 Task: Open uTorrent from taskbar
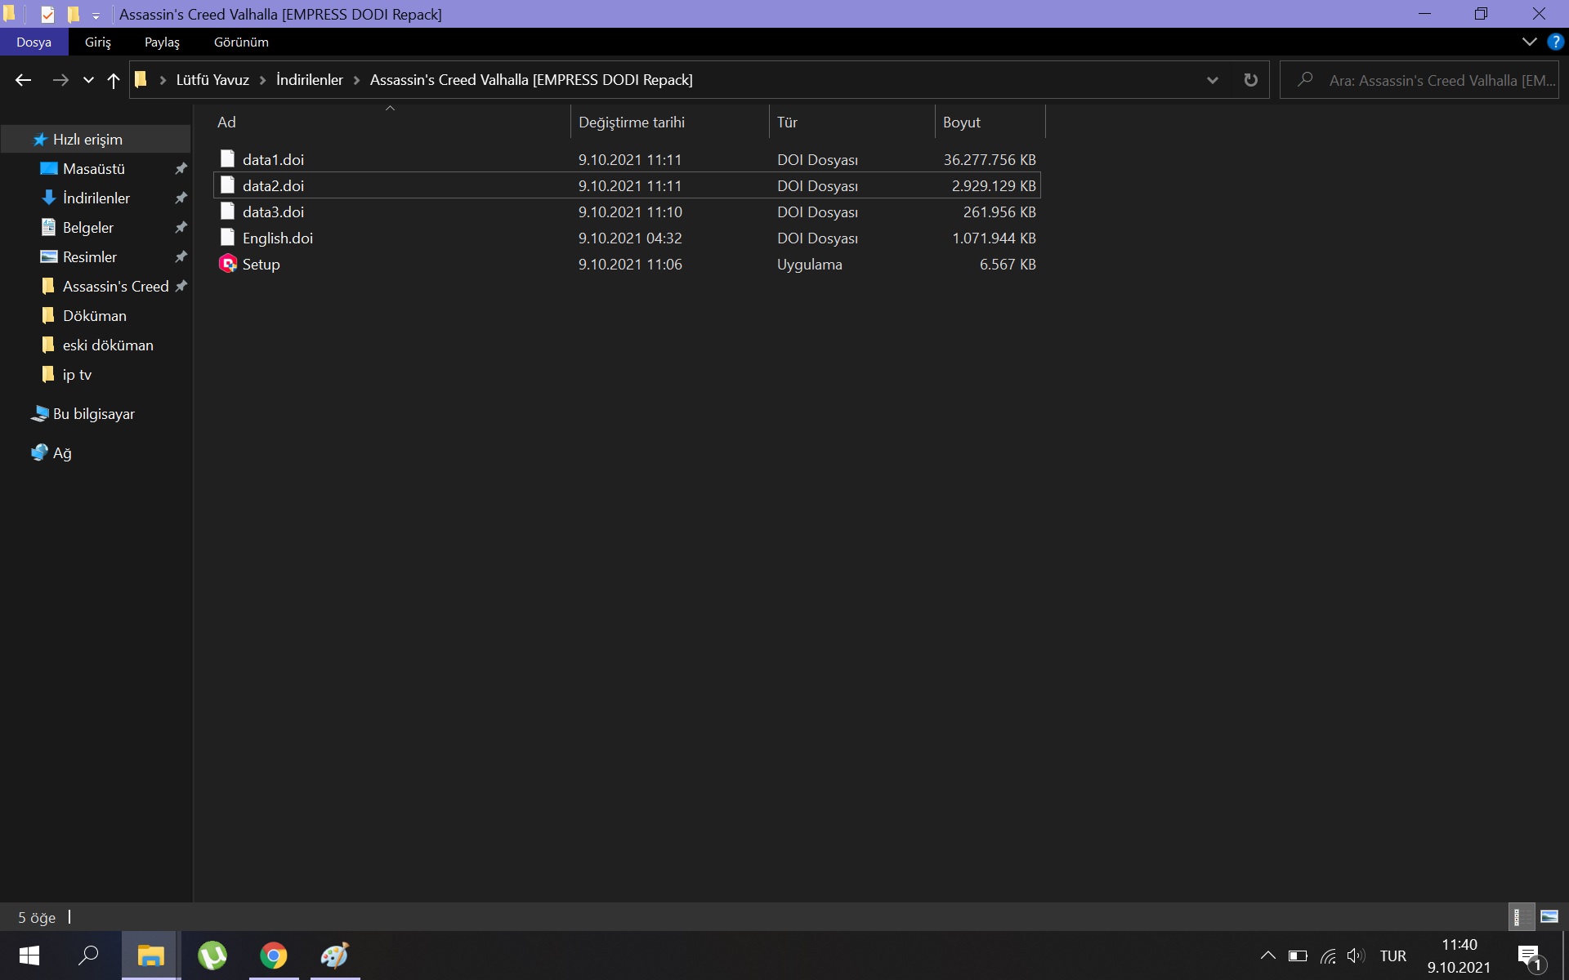(x=212, y=955)
